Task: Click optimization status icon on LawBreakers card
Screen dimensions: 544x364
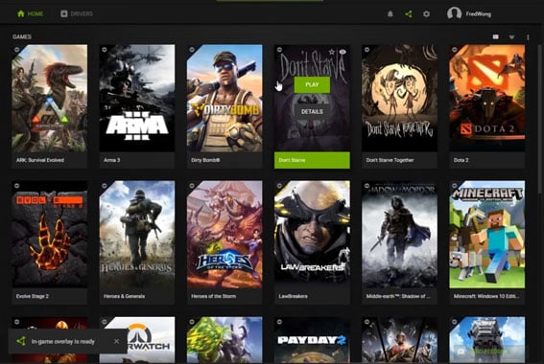Action: [279, 186]
